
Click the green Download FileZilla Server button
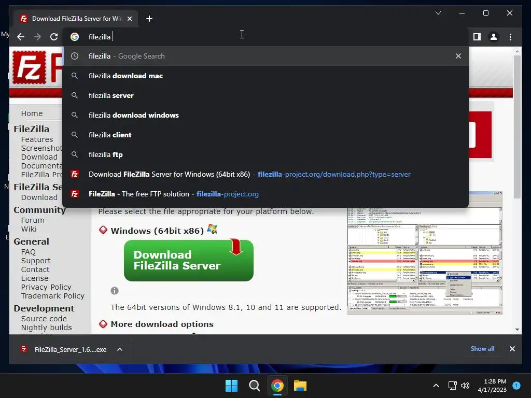189,260
